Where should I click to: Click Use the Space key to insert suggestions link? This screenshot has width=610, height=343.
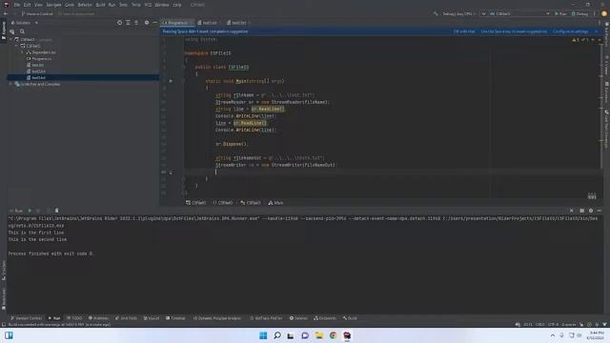pos(514,31)
